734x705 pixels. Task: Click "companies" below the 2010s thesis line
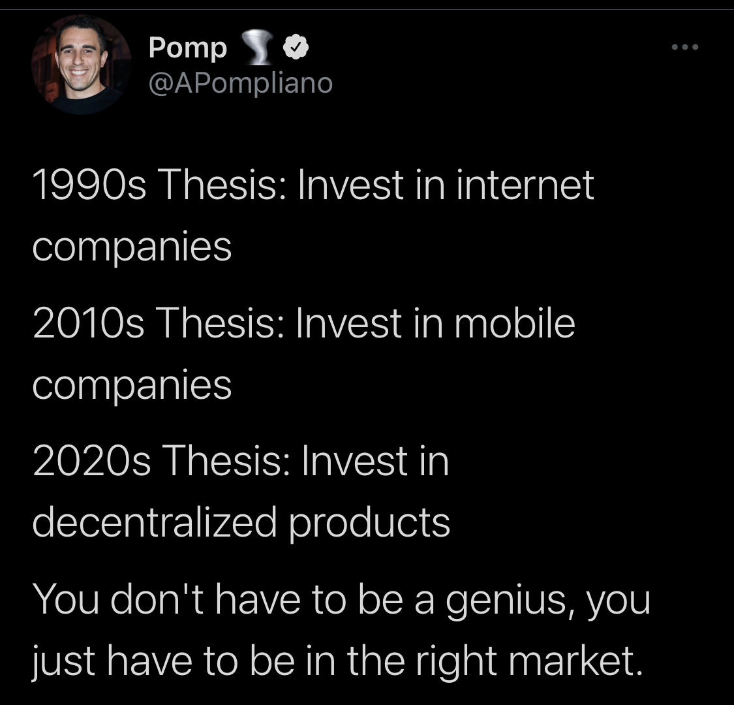click(x=132, y=386)
